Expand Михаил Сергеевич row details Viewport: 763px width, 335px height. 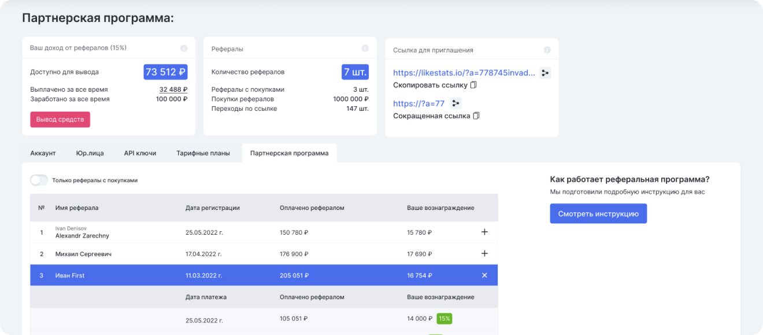pyautogui.click(x=484, y=254)
